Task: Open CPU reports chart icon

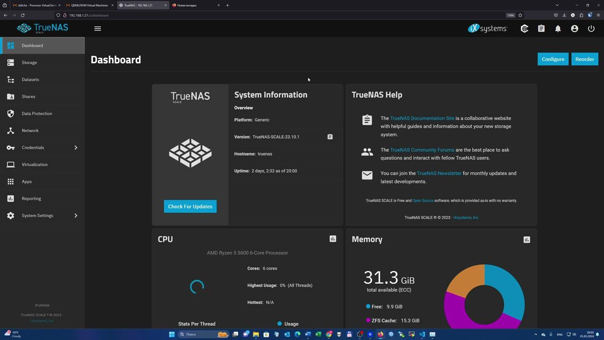Action: pyautogui.click(x=333, y=239)
